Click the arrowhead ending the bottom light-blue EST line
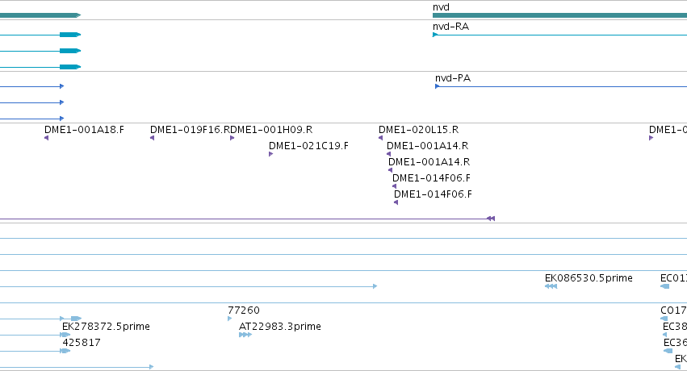The image size is (687, 371). click(152, 367)
